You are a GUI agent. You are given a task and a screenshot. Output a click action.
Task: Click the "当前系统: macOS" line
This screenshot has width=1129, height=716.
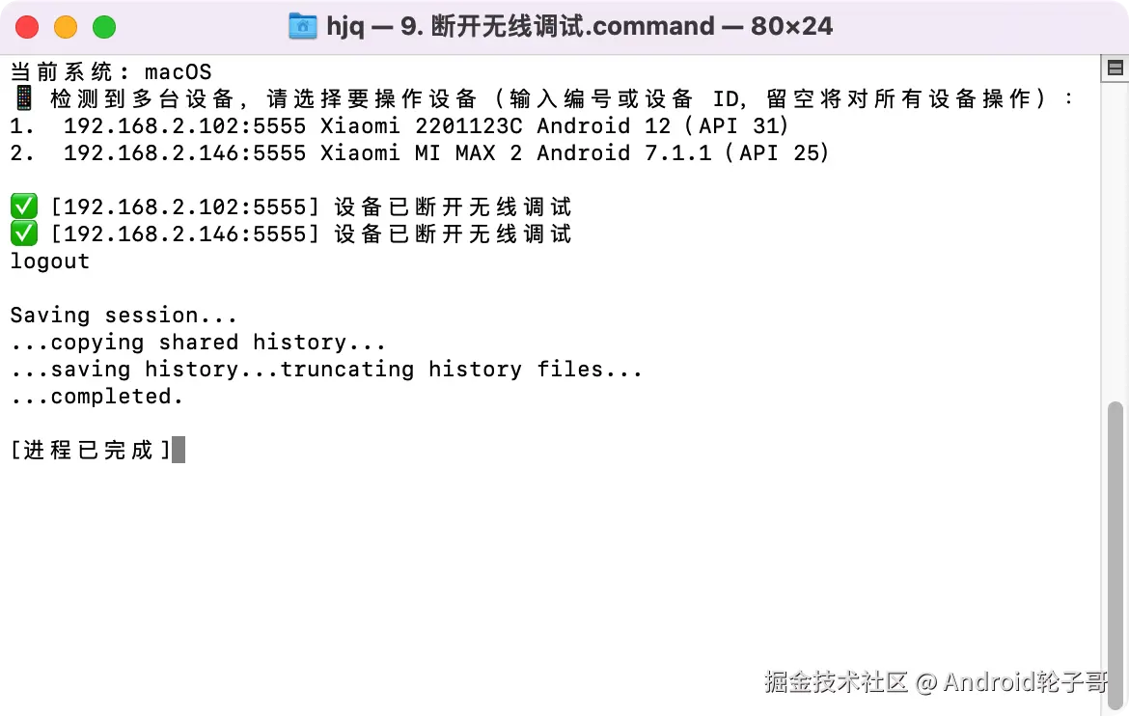[x=111, y=71]
